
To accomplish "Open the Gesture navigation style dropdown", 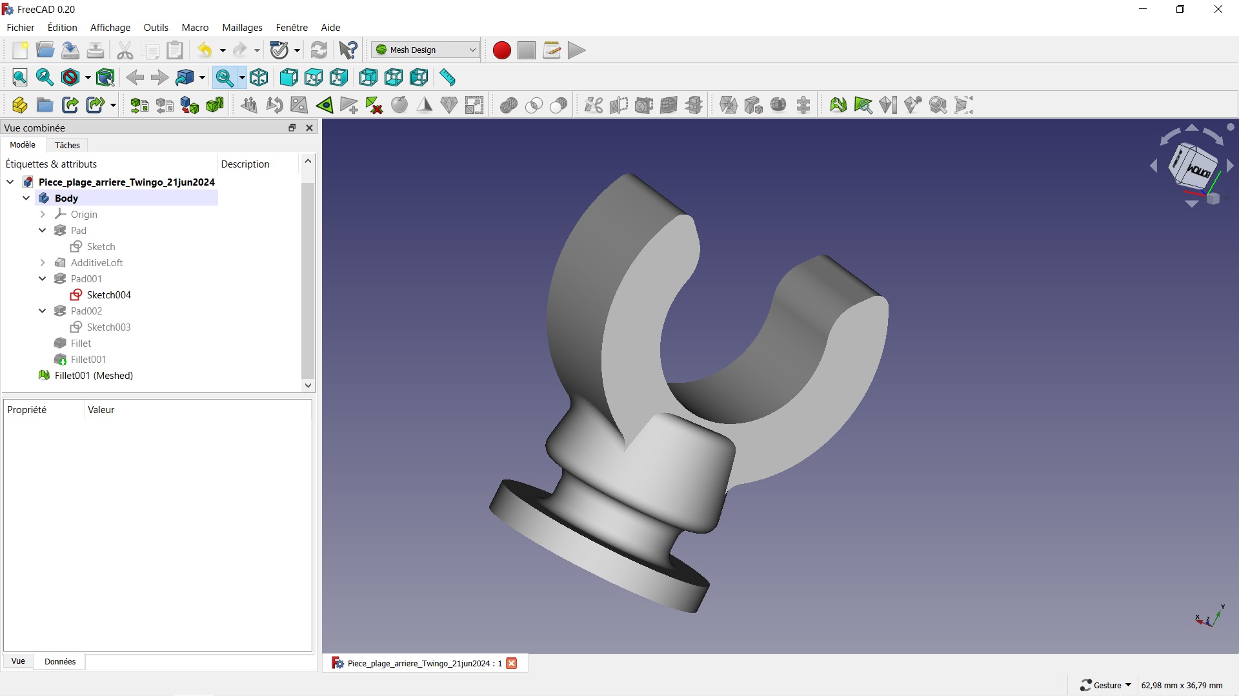I will pos(1106,685).
